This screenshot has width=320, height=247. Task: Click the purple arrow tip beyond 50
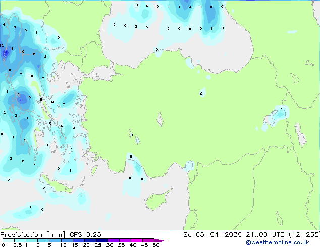click(x=160, y=240)
